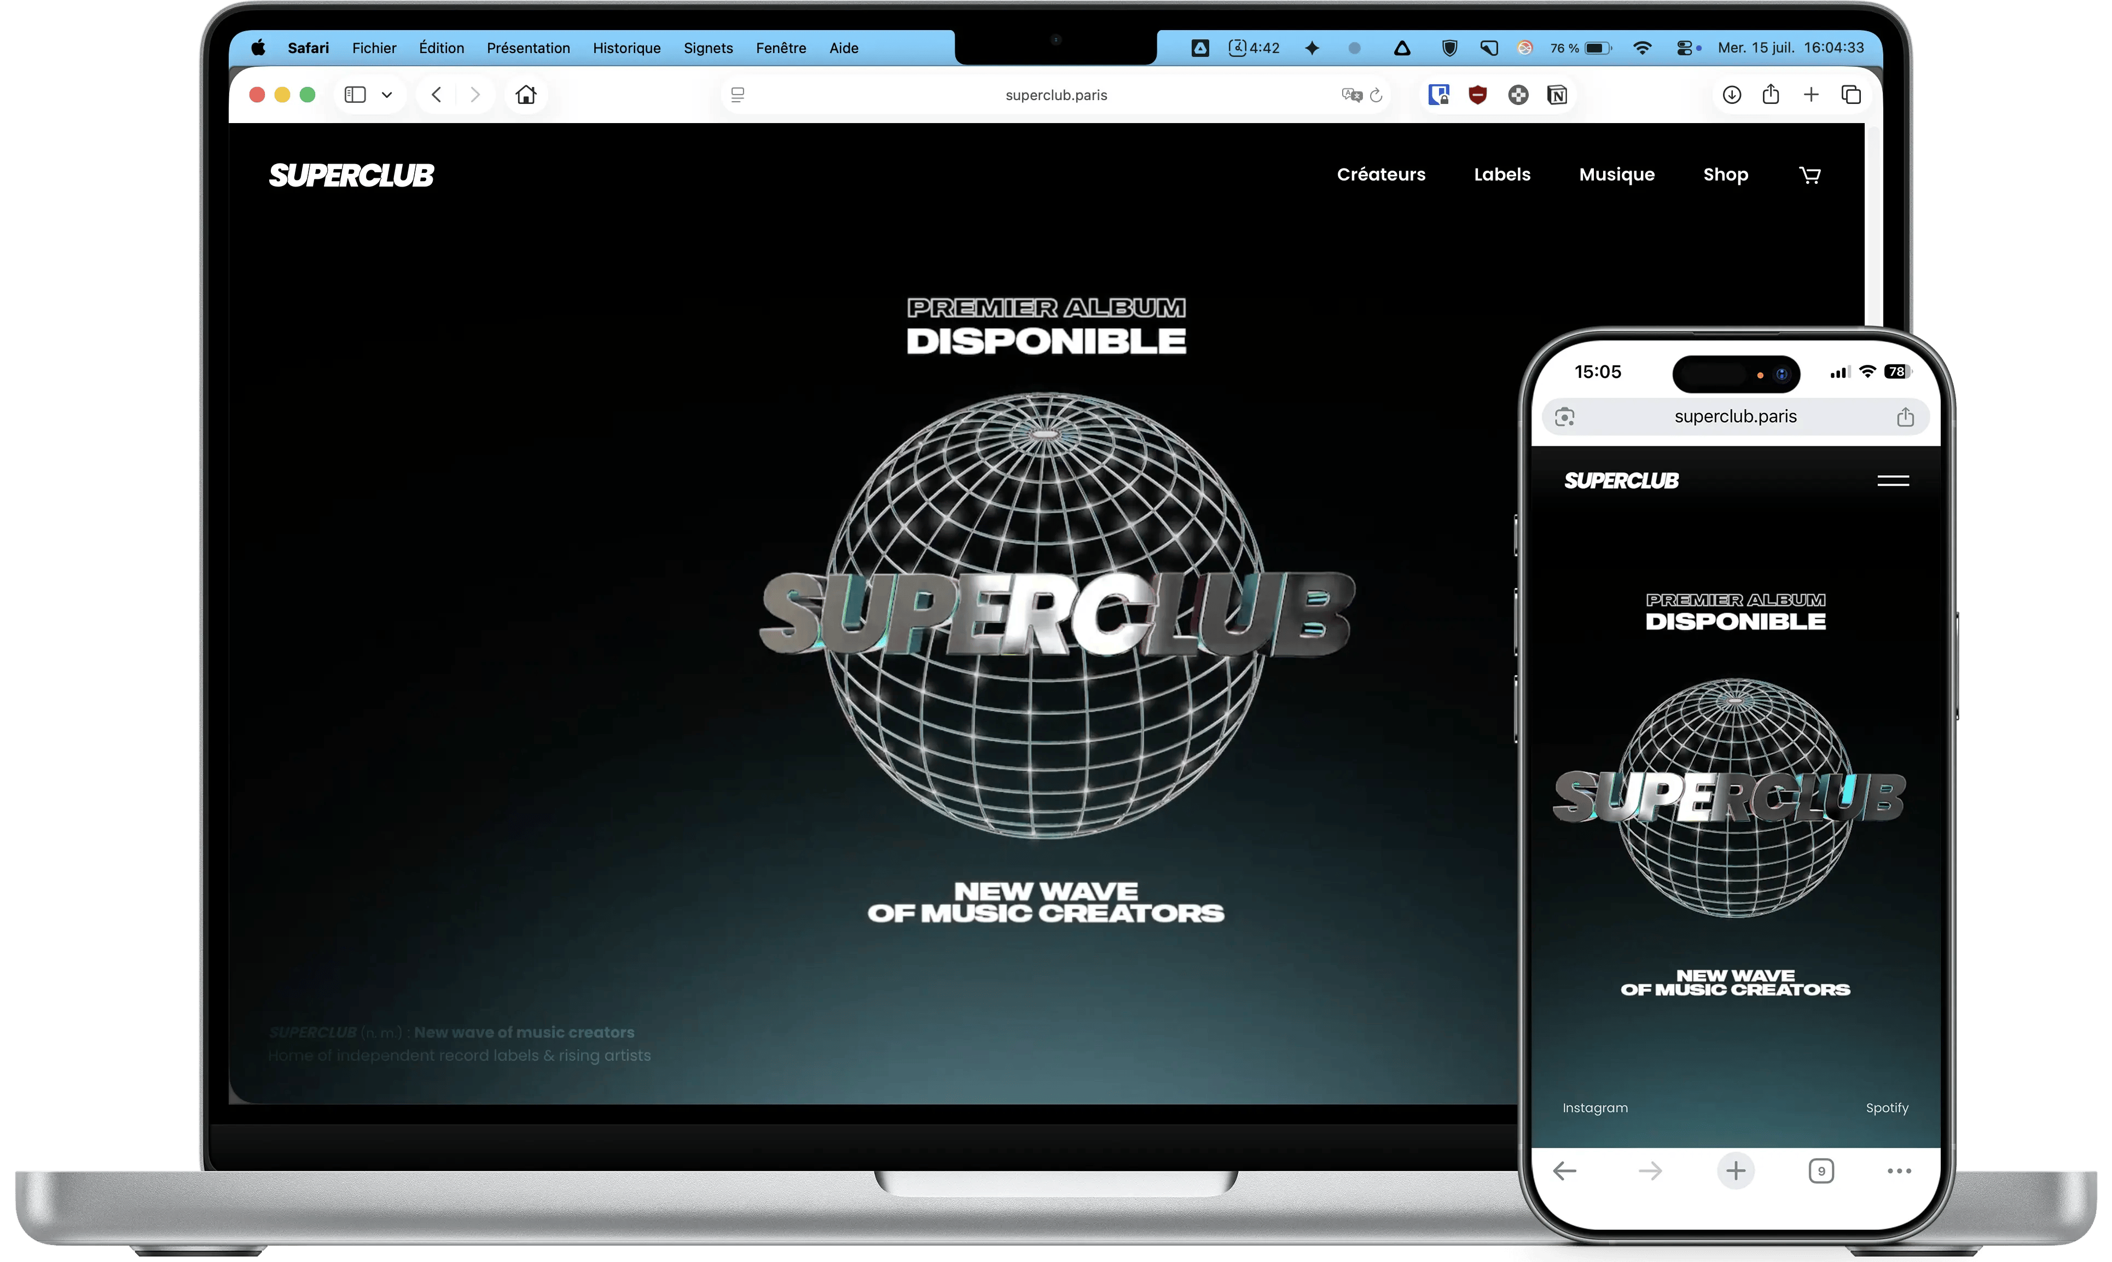
Task: Open the Wi-Fi menu in macOS menu bar
Action: coord(1643,48)
